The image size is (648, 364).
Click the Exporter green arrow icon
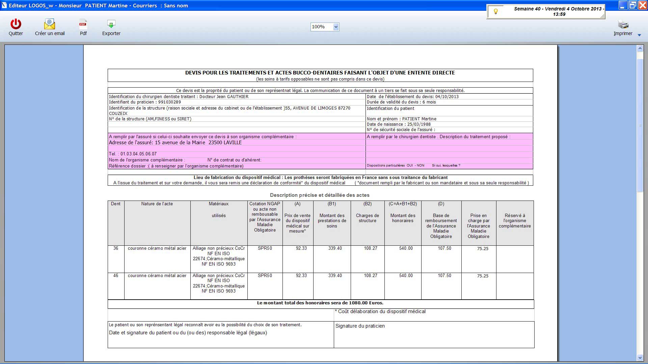tap(111, 24)
